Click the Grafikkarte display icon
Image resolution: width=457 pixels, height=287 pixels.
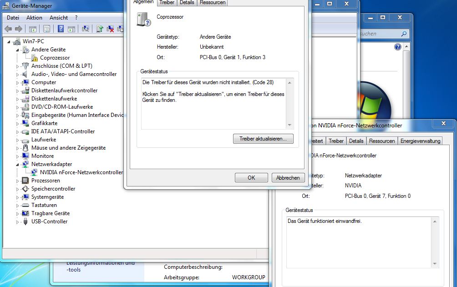pos(25,123)
